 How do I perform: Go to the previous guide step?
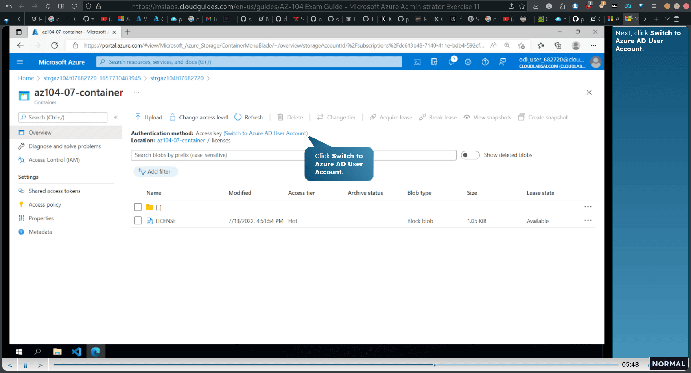pos(10,365)
